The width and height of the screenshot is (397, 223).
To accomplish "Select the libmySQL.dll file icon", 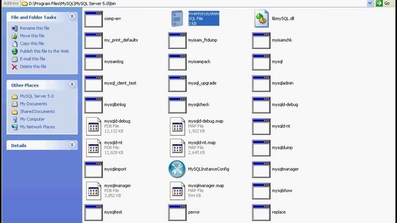I will tap(261, 19).
